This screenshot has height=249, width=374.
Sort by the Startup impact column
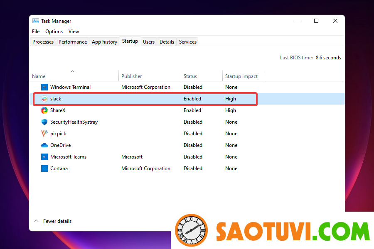pos(242,76)
